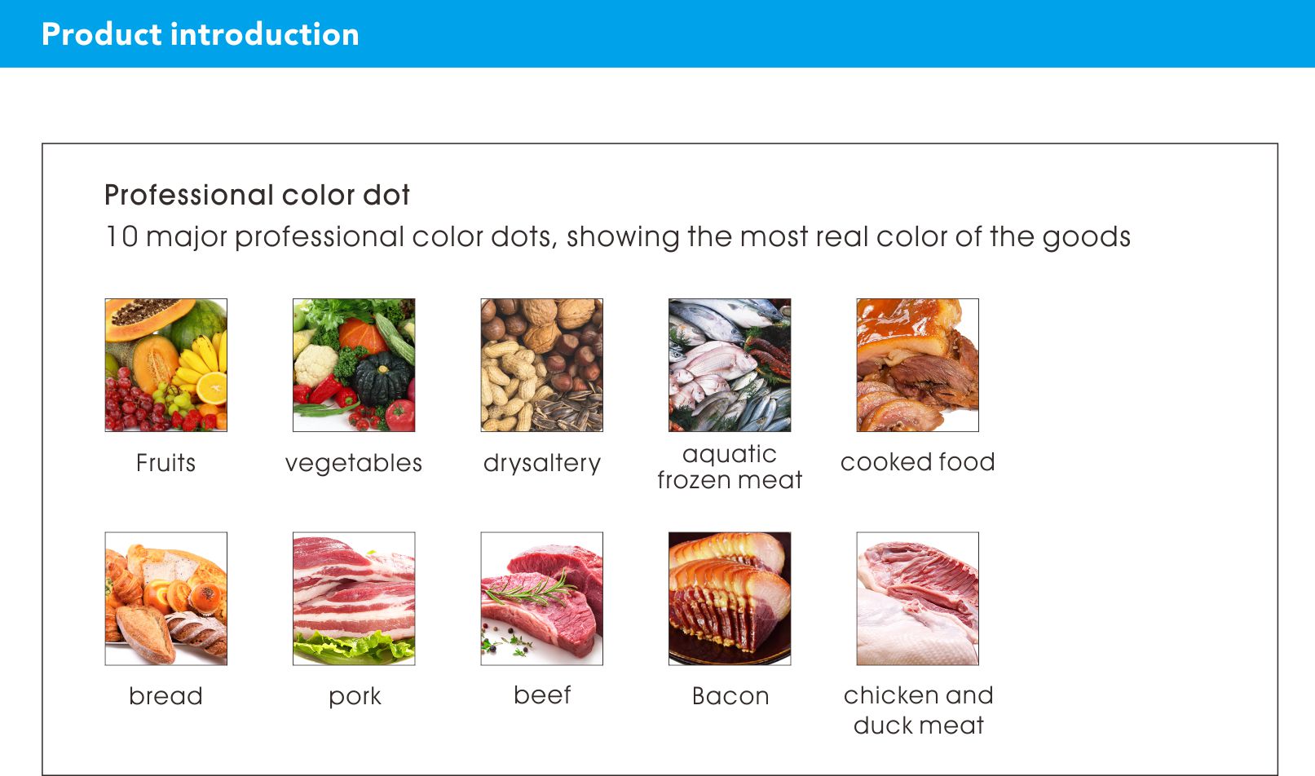The width and height of the screenshot is (1315, 776).
Task: Click the 'aquatic frozen meat' caption
Action: click(x=730, y=467)
